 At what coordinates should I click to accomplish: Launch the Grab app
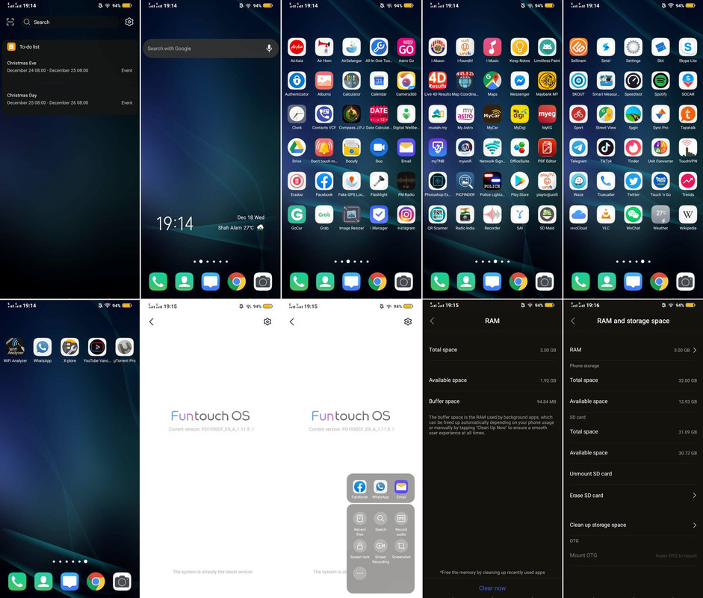pos(324,215)
